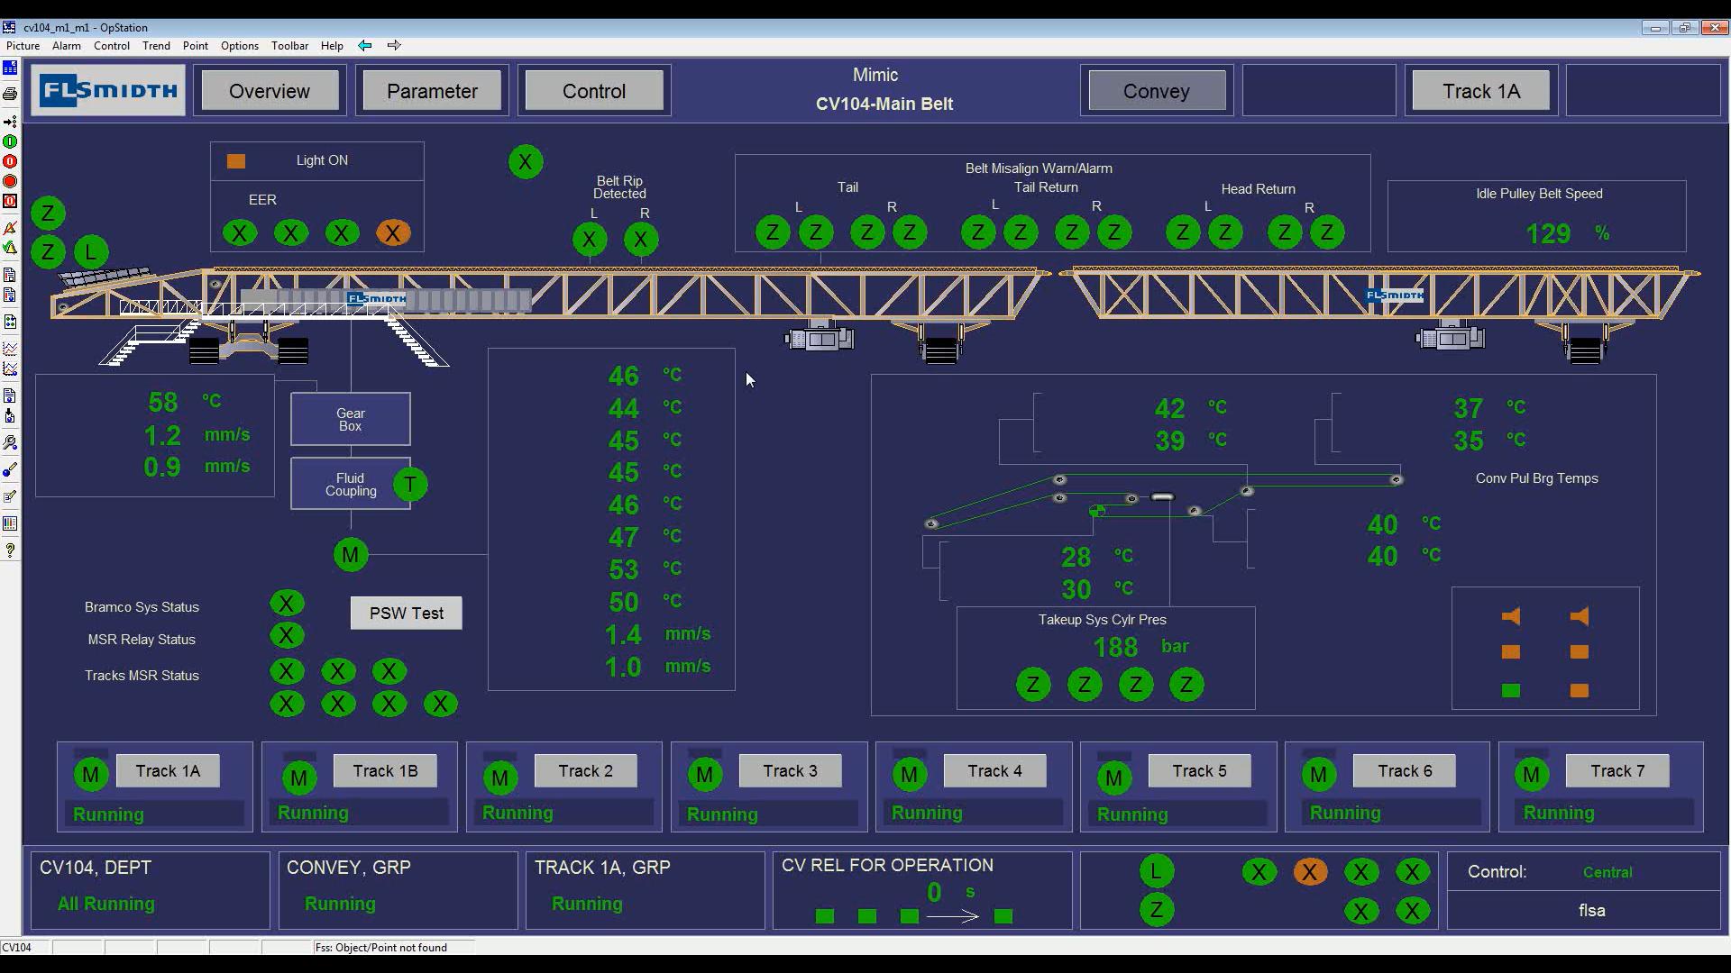Viewport: 1731px width, 973px height.
Task: Click the left sidebar tool icon at top
Action: click(x=10, y=75)
